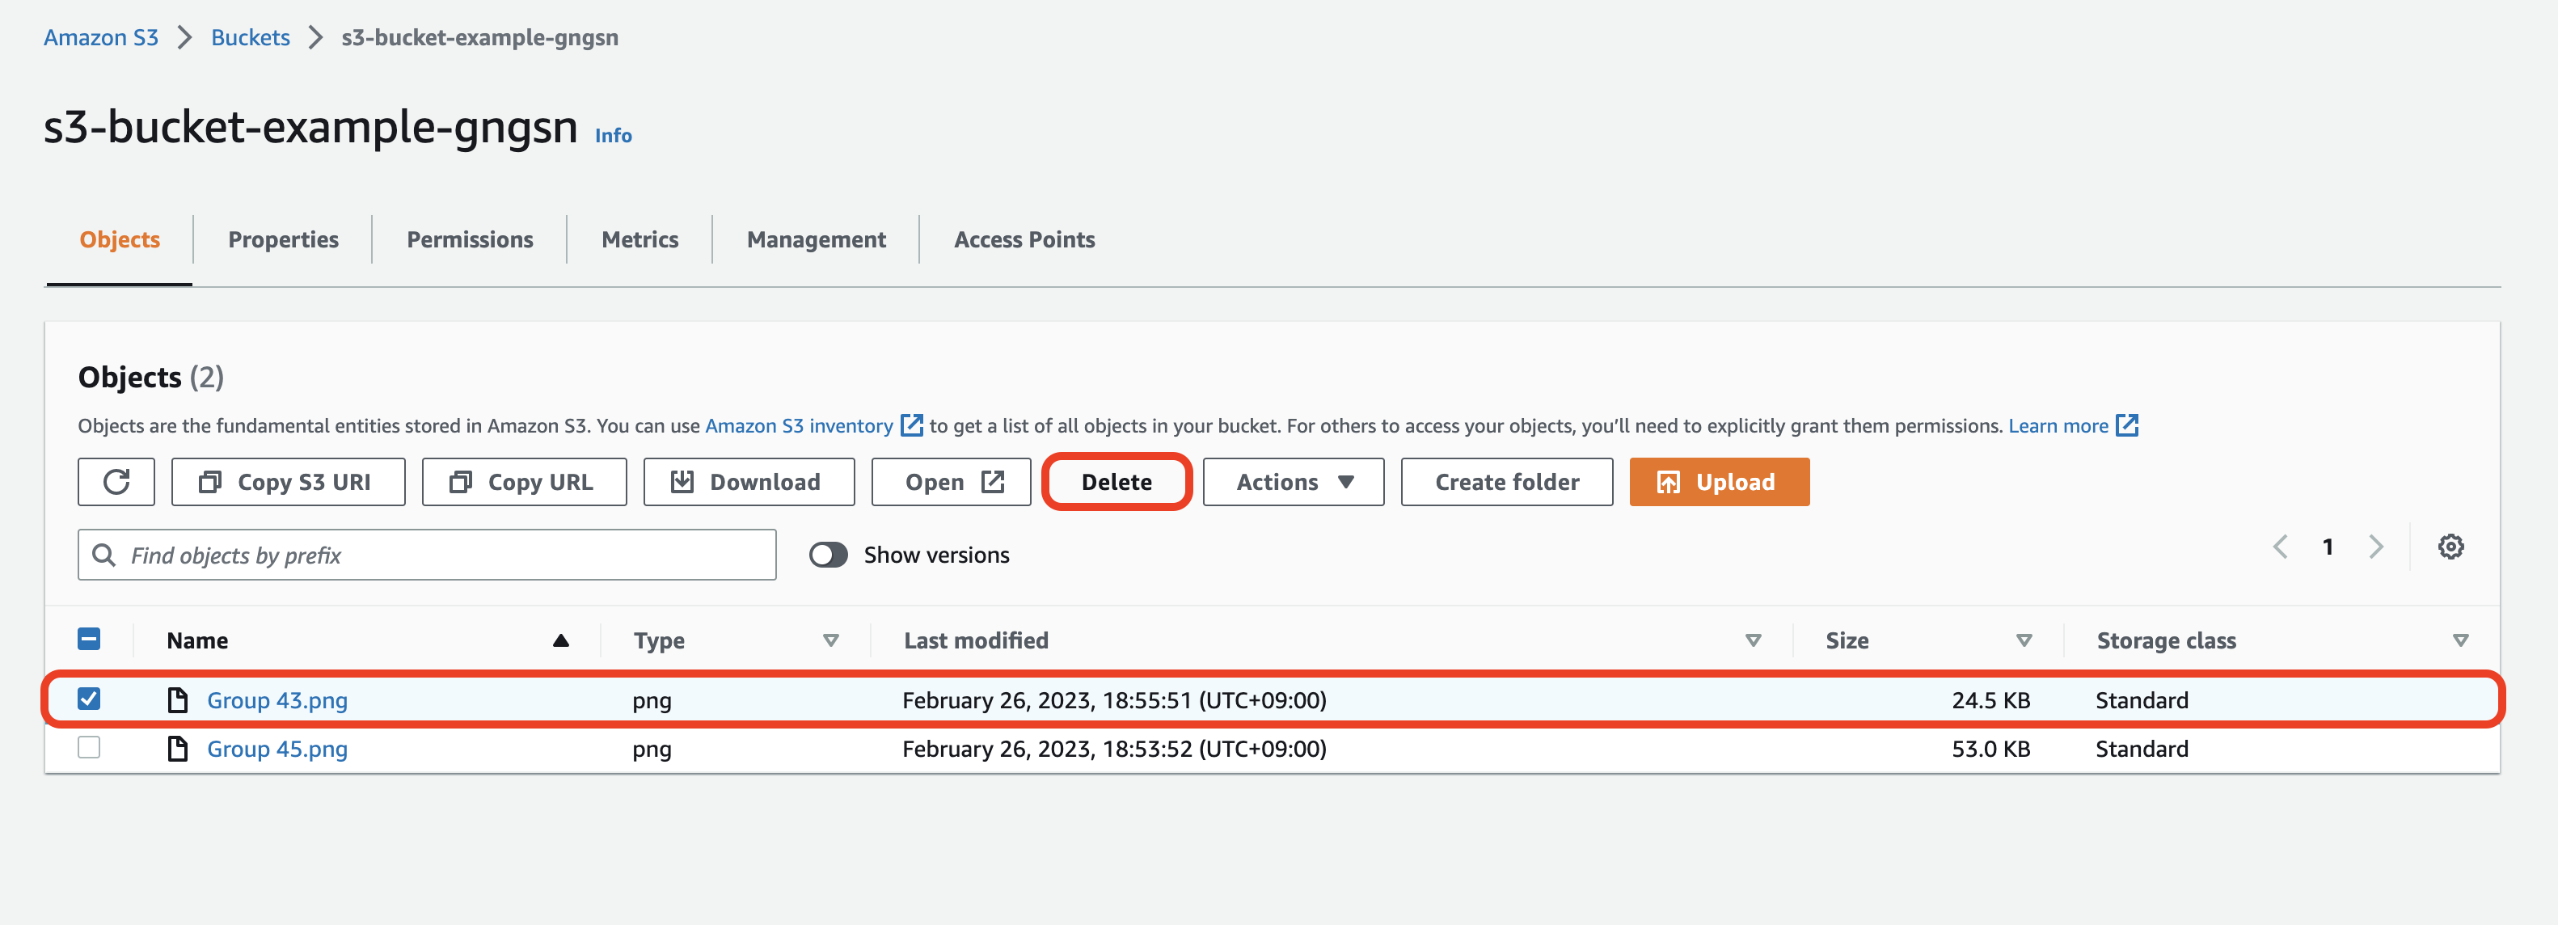Check the Group 45.png checkbox
The image size is (2558, 925).
point(90,747)
